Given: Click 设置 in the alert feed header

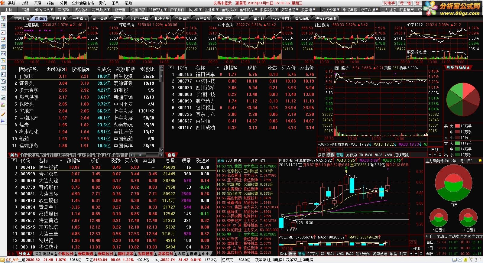Looking at the screenshot, I should point(254,161).
